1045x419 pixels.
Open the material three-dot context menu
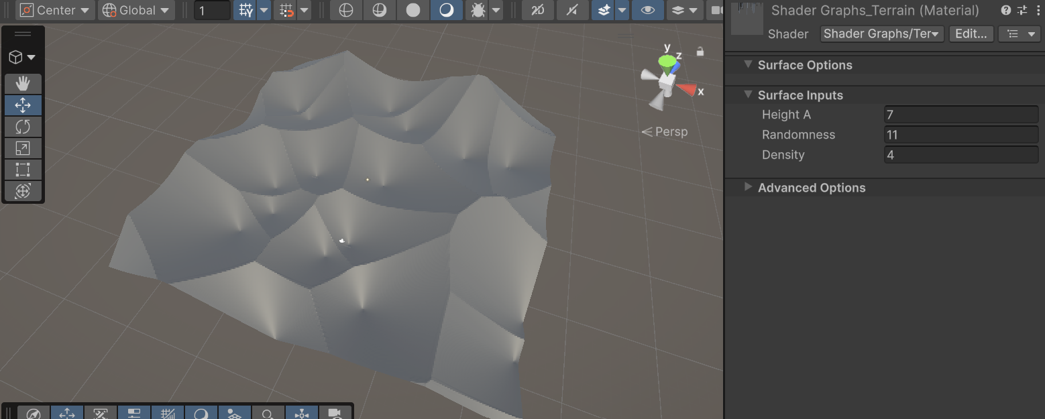[1037, 10]
